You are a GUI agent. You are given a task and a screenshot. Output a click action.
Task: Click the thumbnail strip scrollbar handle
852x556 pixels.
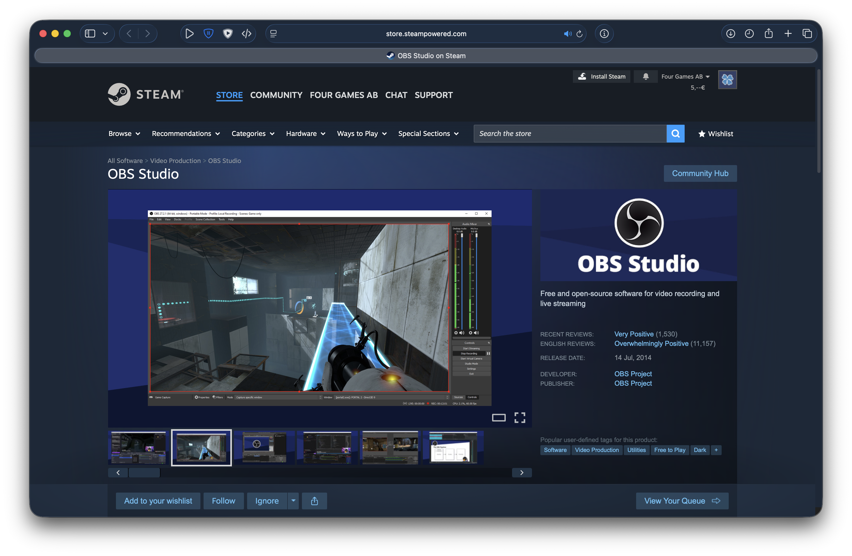144,473
